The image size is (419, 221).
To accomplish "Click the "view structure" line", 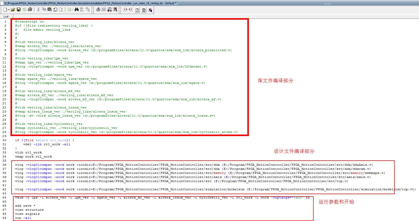I will click(x=29, y=210).
